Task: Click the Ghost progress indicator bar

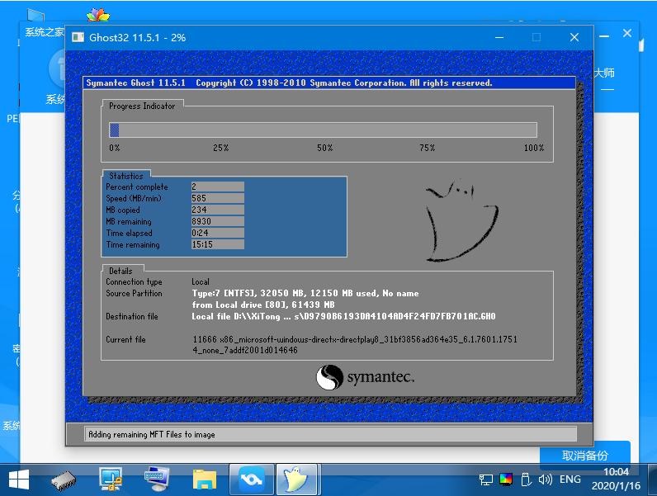Action: click(x=323, y=130)
